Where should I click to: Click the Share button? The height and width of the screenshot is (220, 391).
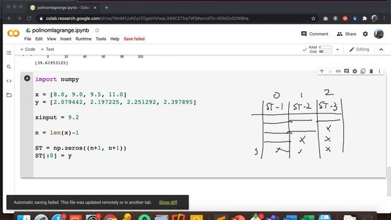[346, 34]
